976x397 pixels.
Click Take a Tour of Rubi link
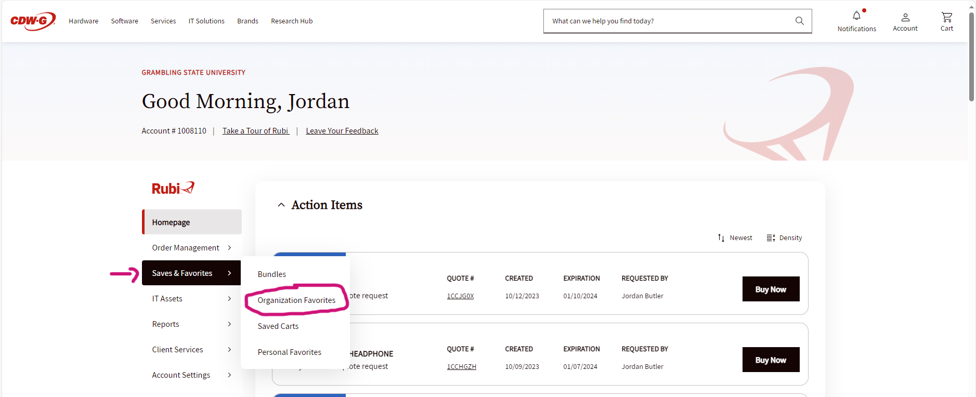click(x=256, y=131)
